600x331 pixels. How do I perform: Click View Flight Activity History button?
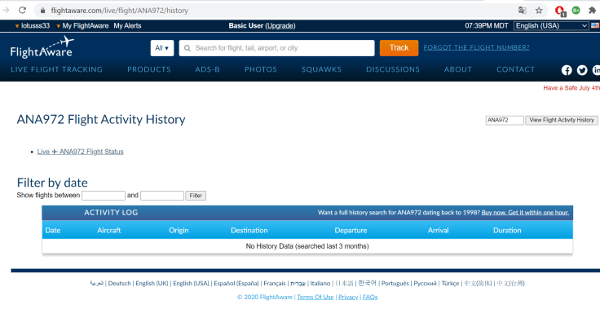coord(562,120)
